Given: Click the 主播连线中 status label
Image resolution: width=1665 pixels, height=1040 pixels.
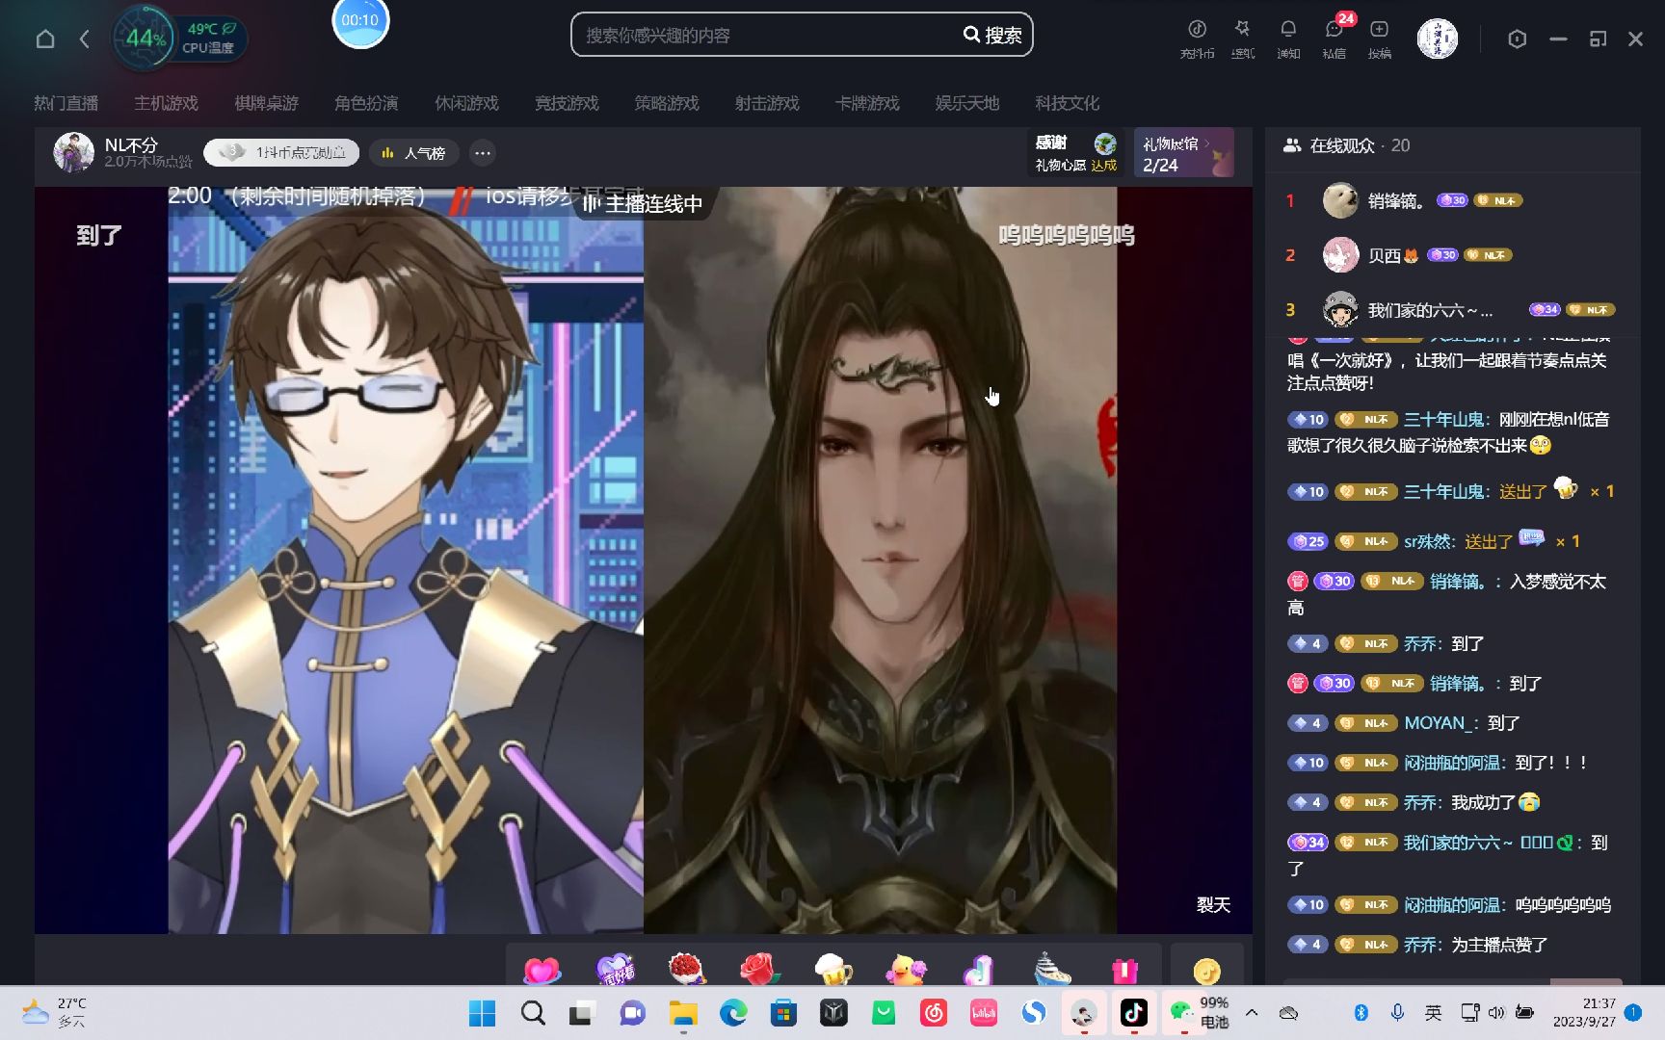Looking at the screenshot, I should coord(643,203).
